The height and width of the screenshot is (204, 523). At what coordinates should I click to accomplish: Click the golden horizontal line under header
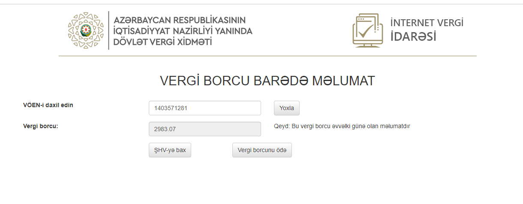[268, 56]
